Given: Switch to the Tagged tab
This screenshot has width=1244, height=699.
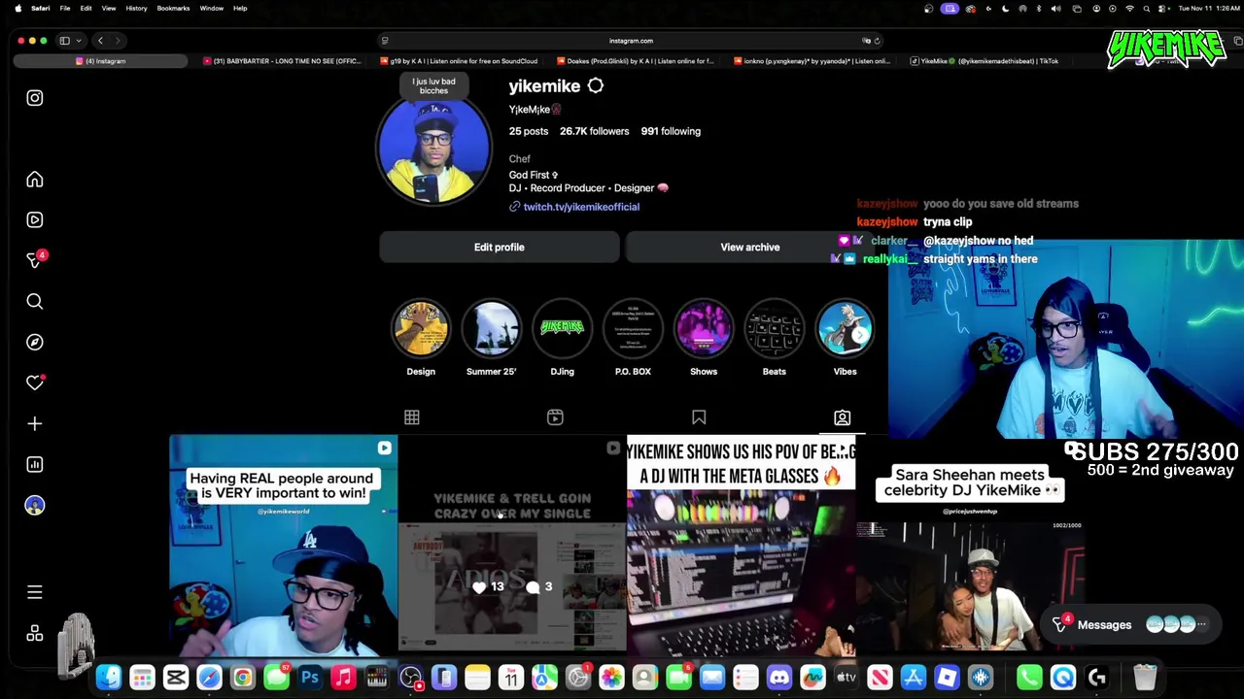Looking at the screenshot, I should point(842,417).
